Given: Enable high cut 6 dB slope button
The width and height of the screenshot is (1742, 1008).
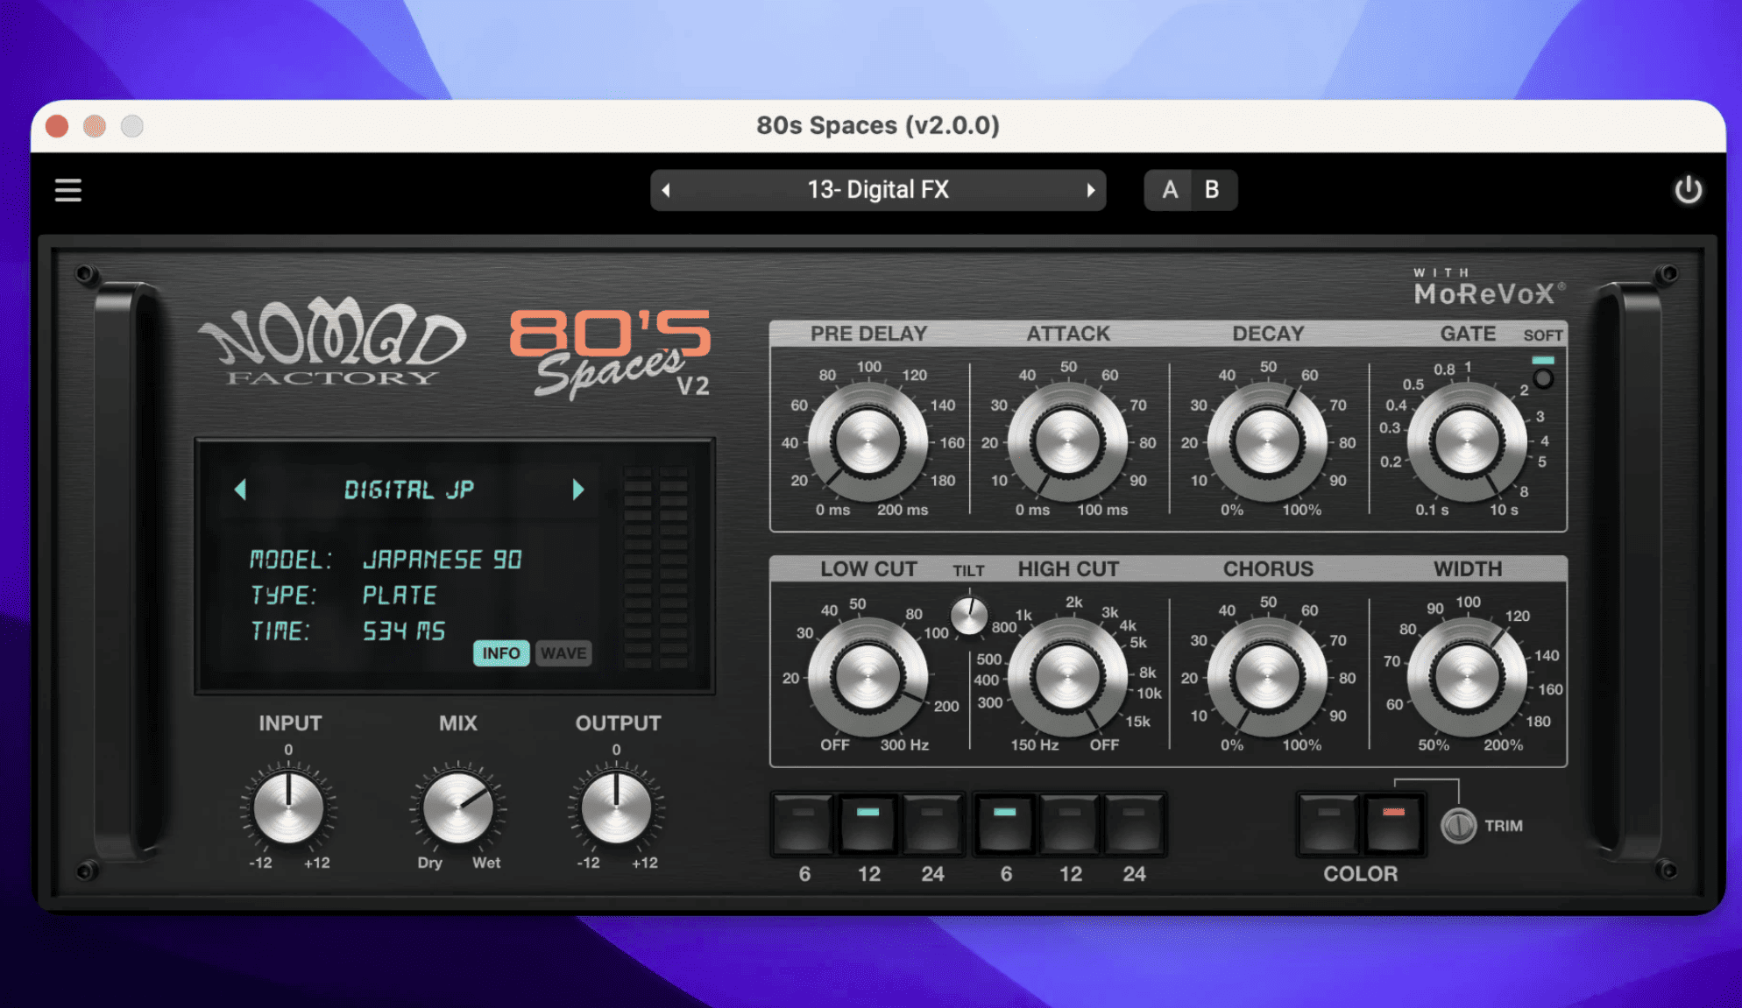Looking at the screenshot, I should (1006, 824).
